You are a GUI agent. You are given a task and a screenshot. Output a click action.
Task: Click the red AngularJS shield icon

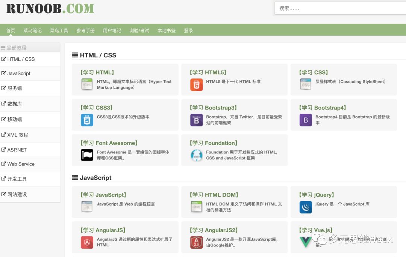[x=87, y=242]
